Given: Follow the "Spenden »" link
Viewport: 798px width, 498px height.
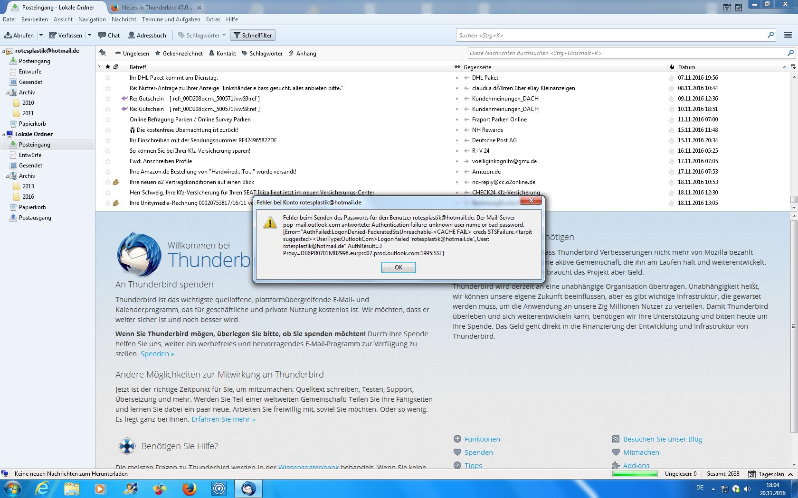Looking at the screenshot, I should [x=157, y=353].
